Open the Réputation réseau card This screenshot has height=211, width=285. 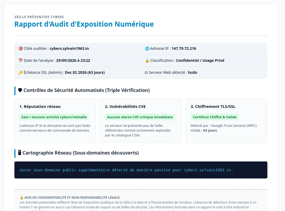55,120
